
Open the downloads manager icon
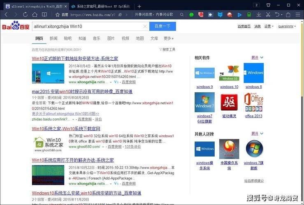(x=259, y=15)
